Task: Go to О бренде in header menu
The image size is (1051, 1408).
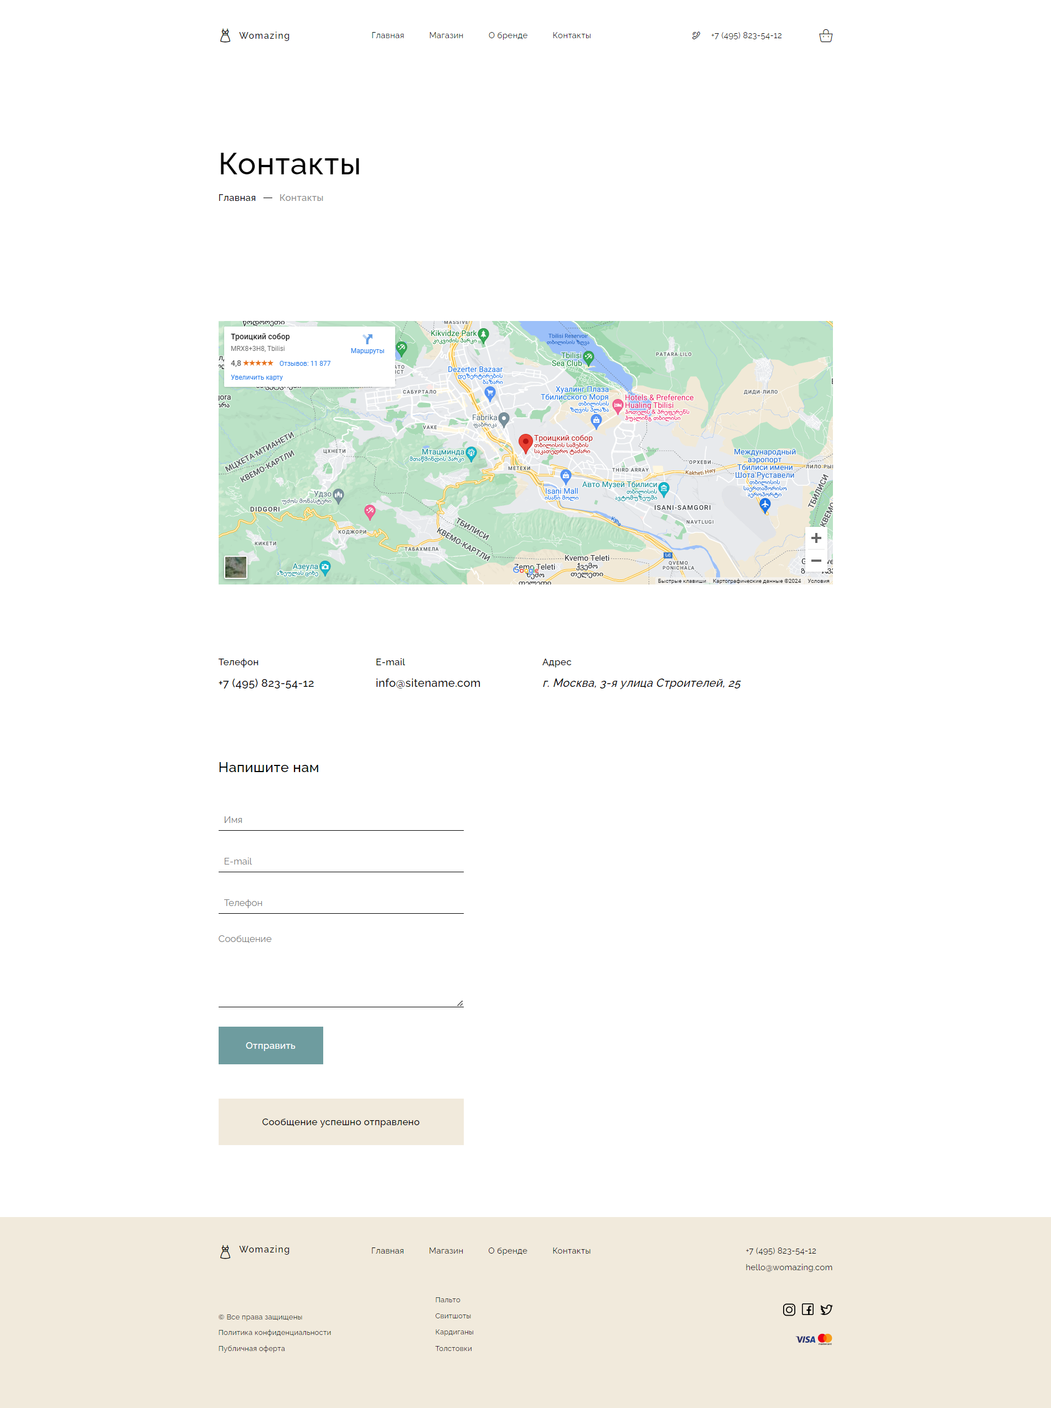Action: [x=508, y=35]
